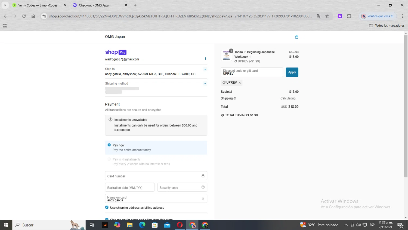
Task: Open the weather widget 32°C Parc. soleado
Action: (x=319, y=225)
